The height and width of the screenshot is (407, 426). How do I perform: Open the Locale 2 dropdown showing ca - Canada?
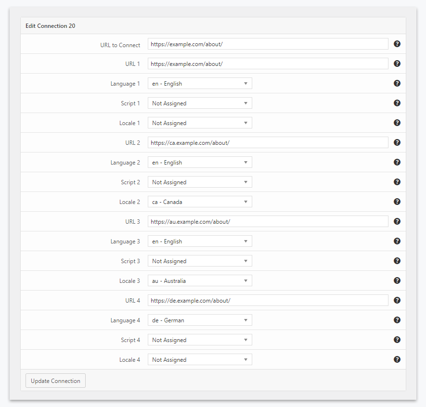point(200,201)
